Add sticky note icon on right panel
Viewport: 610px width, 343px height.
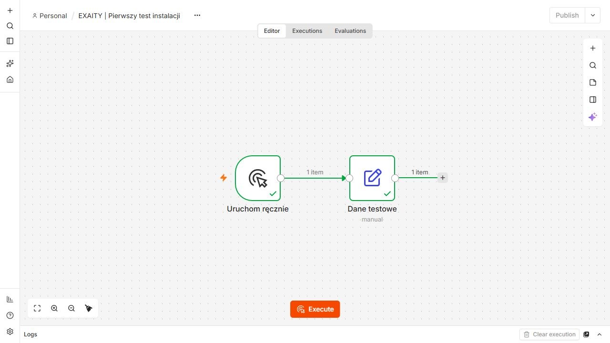pyautogui.click(x=593, y=82)
